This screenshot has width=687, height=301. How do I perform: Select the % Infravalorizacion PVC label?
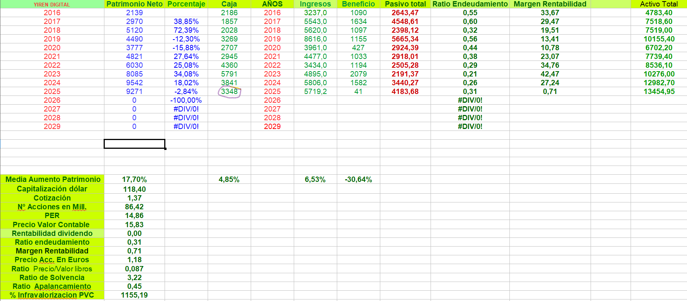coord(52,295)
